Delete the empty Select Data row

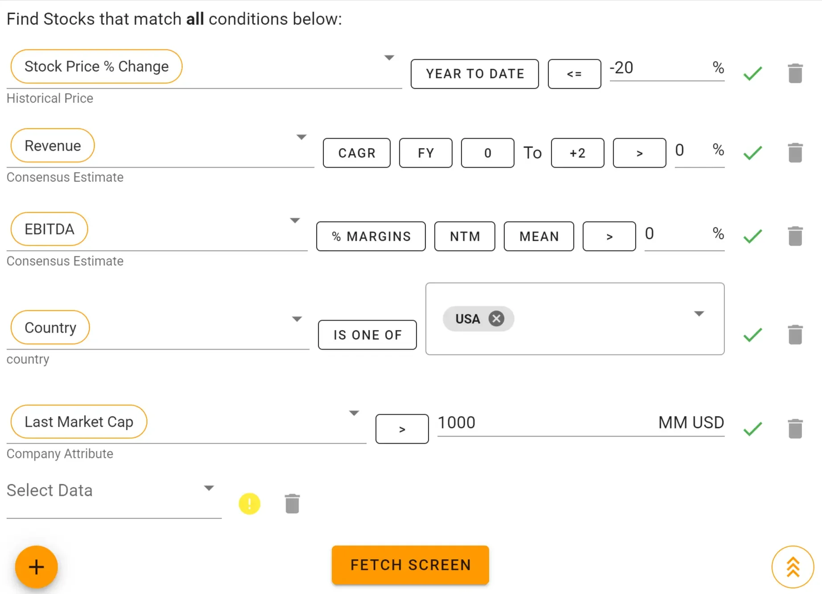point(292,503)
